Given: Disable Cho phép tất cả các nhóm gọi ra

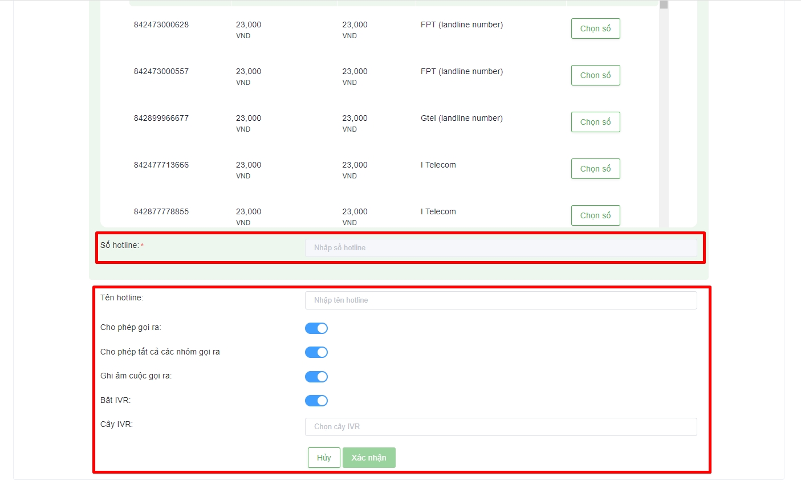Looking at the screenshot, I should [316, 352].
